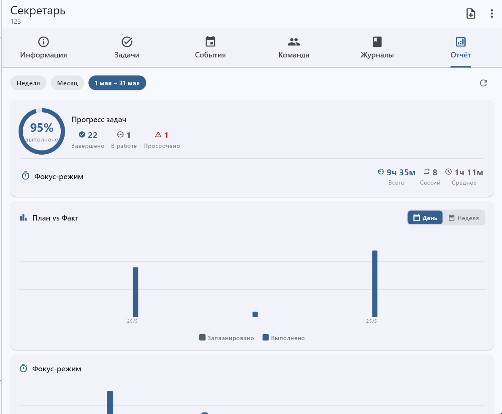Refresh the report with the reload icon
Image resolution: width=502 pixels, height=414 pixels.
pos(483,83)
